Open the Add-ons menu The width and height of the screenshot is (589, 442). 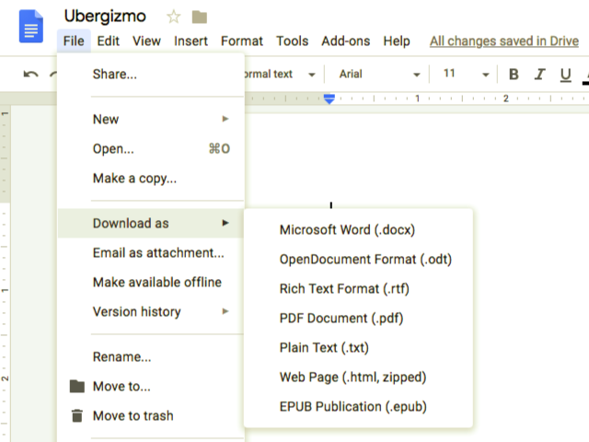346,41
